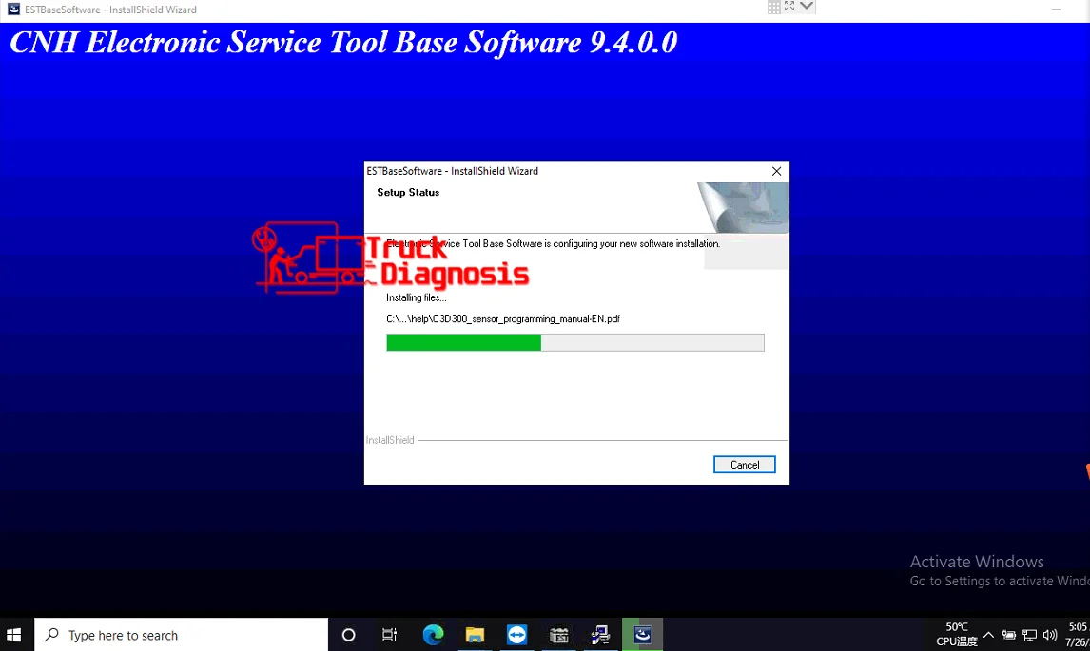This screenshot has height=651, width=1090.
Task: Toggle fullscreen via the expand arrows icon
Action: [x=789, y=7]
